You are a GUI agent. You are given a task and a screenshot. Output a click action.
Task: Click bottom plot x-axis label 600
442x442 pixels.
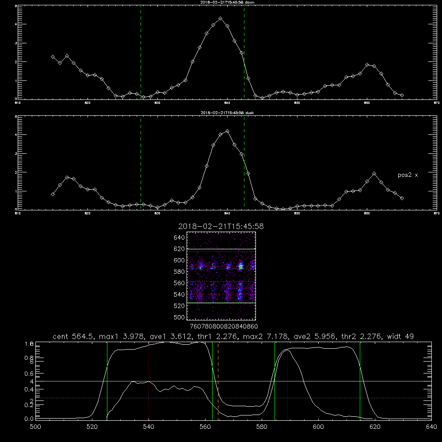(x=318, y=427)
